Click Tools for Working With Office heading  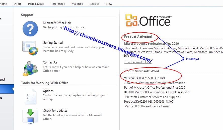(x=45, y=83)
